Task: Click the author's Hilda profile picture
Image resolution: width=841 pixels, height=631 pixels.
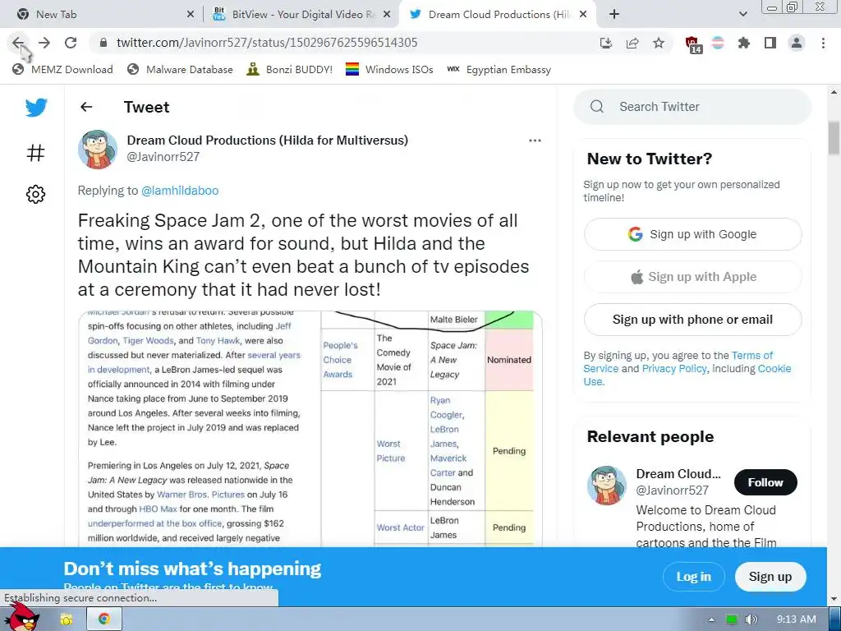Action: click(98, 149)
